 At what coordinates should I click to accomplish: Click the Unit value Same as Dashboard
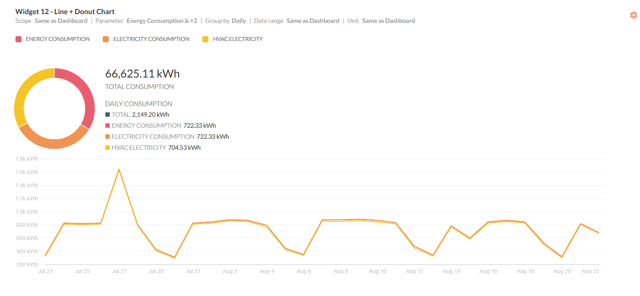(388, 21)
